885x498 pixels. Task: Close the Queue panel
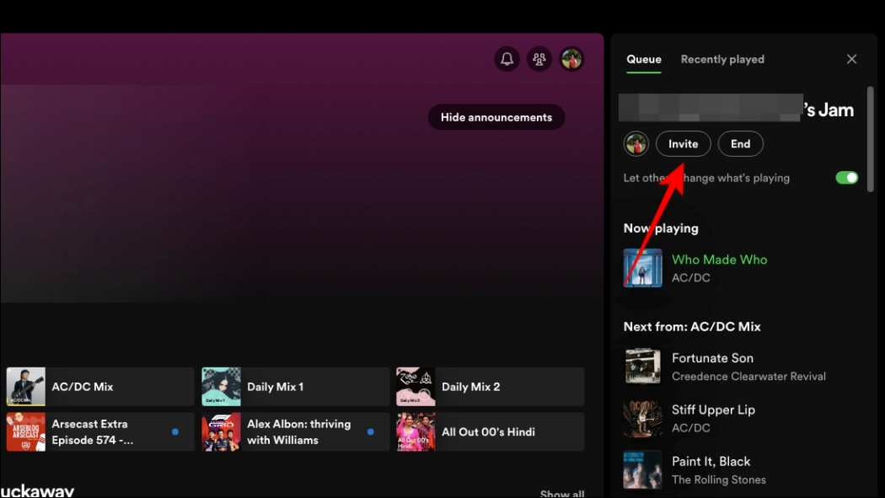[x=851, y=59]
